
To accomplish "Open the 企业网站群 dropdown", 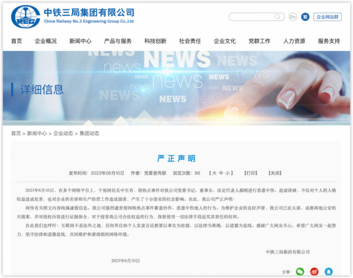I will coord(327,17).
